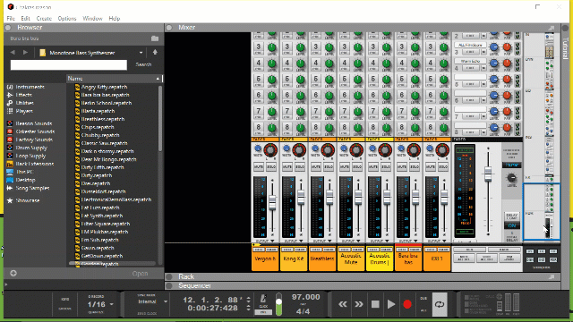Open the Create menu

pos(44,18)
